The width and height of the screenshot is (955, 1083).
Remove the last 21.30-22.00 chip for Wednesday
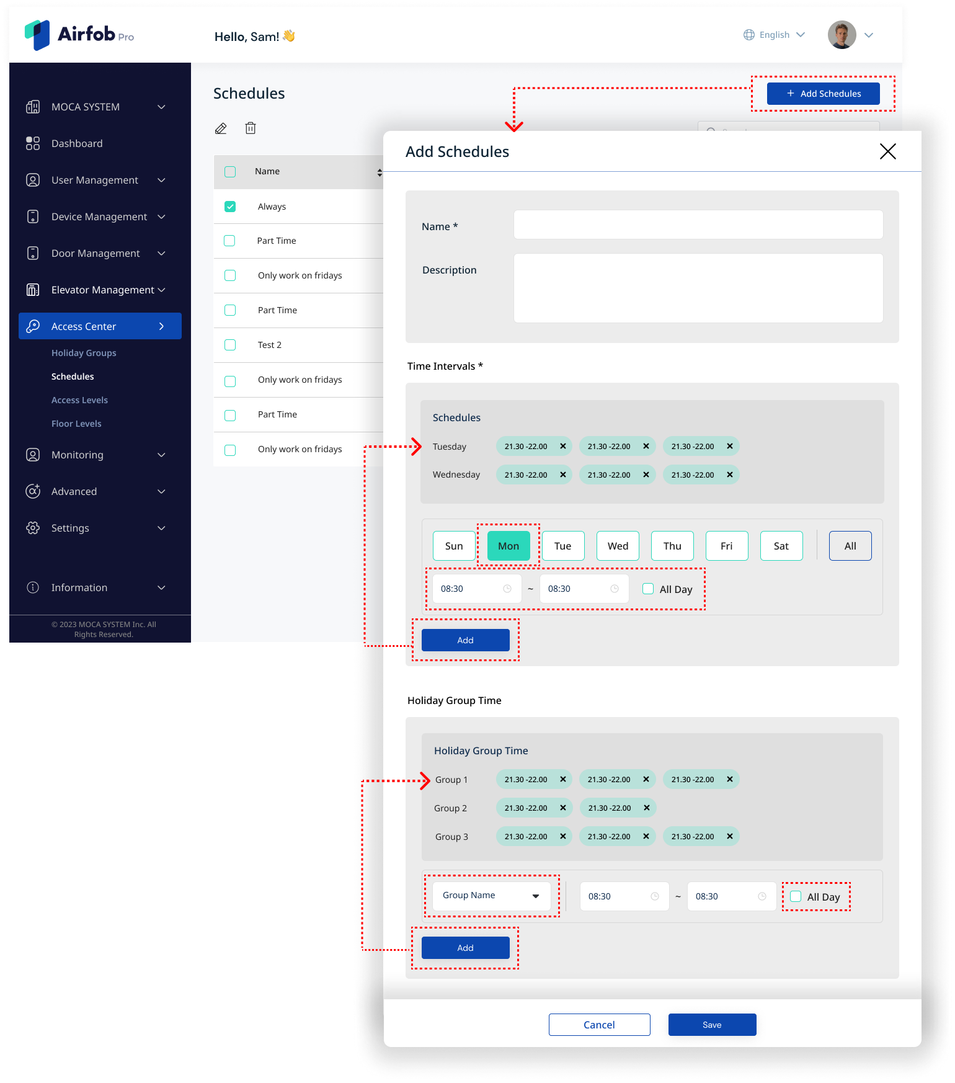(730, 475)
